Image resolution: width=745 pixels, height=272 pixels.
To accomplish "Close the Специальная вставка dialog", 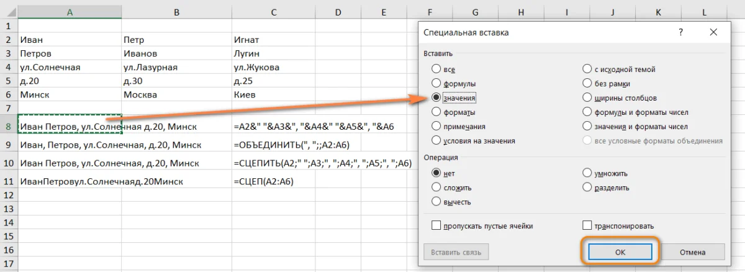I will [713, 32].
